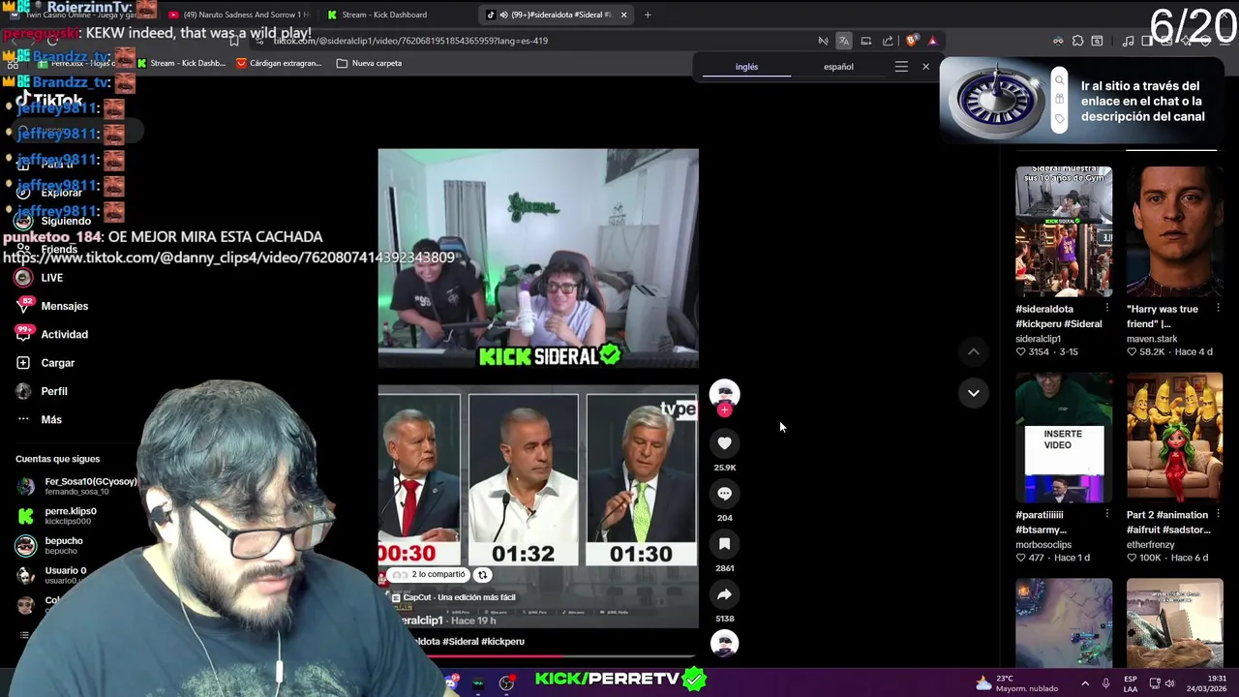Close the translate popup
This screenshot has width=1239, height=697.
point(925,67)
